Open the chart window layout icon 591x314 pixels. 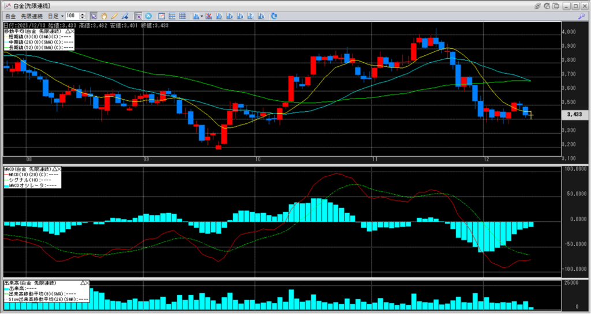[162, 16]
